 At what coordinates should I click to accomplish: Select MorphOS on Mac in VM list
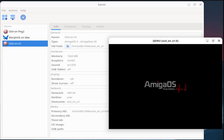pos(19,38)
